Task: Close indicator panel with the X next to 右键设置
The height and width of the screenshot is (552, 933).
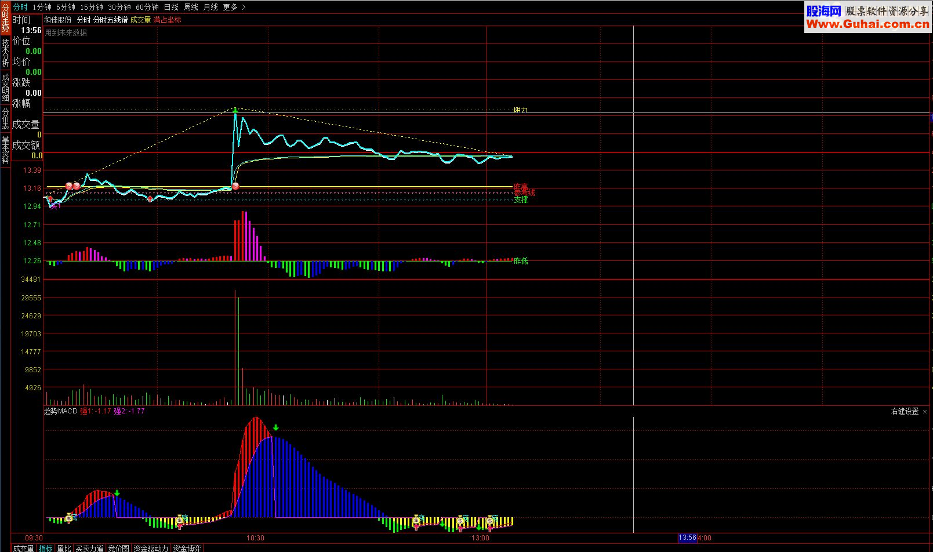Action: tap(925, 411)
